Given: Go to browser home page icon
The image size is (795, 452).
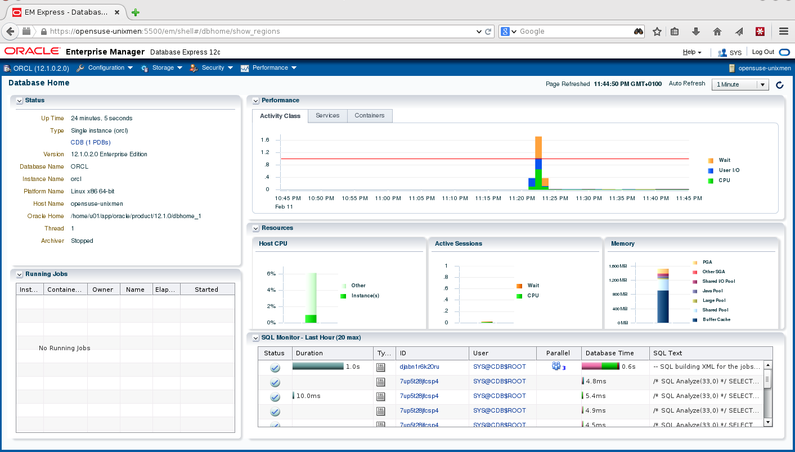Looking at the screenshot, I should (717, 31).
